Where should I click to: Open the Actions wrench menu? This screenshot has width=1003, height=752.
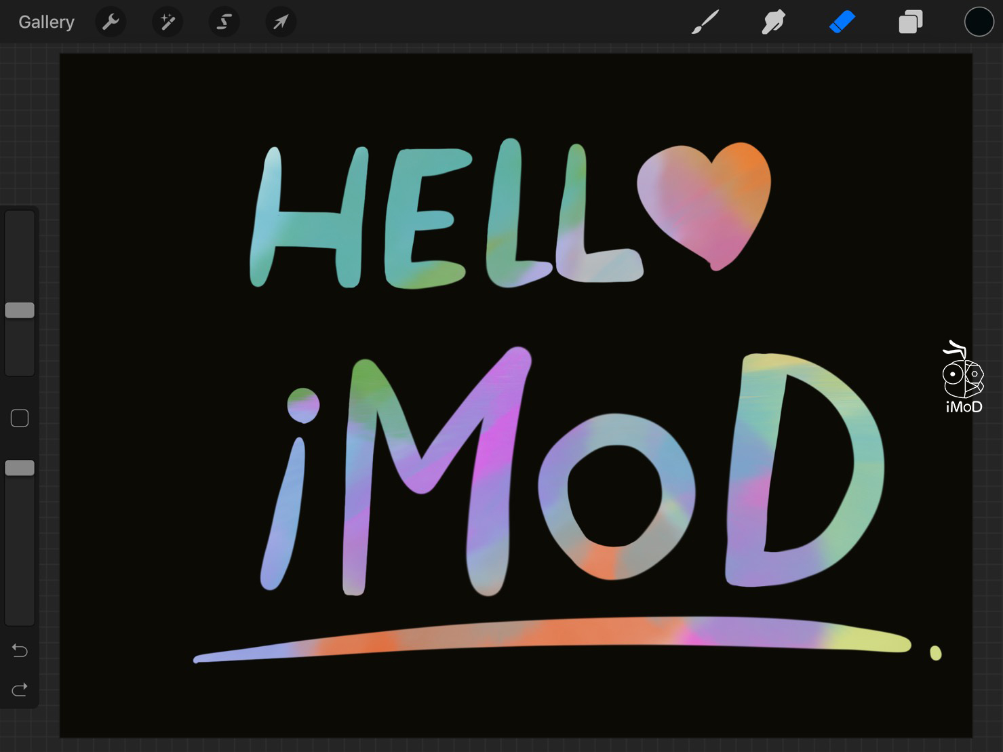(111, 22)
